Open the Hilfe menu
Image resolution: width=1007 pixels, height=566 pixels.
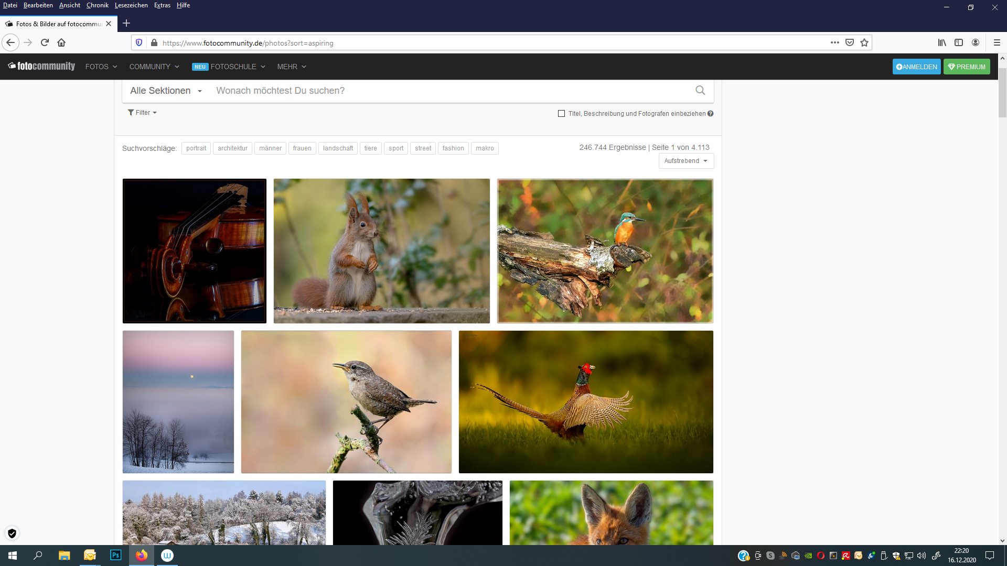point(183,5)
